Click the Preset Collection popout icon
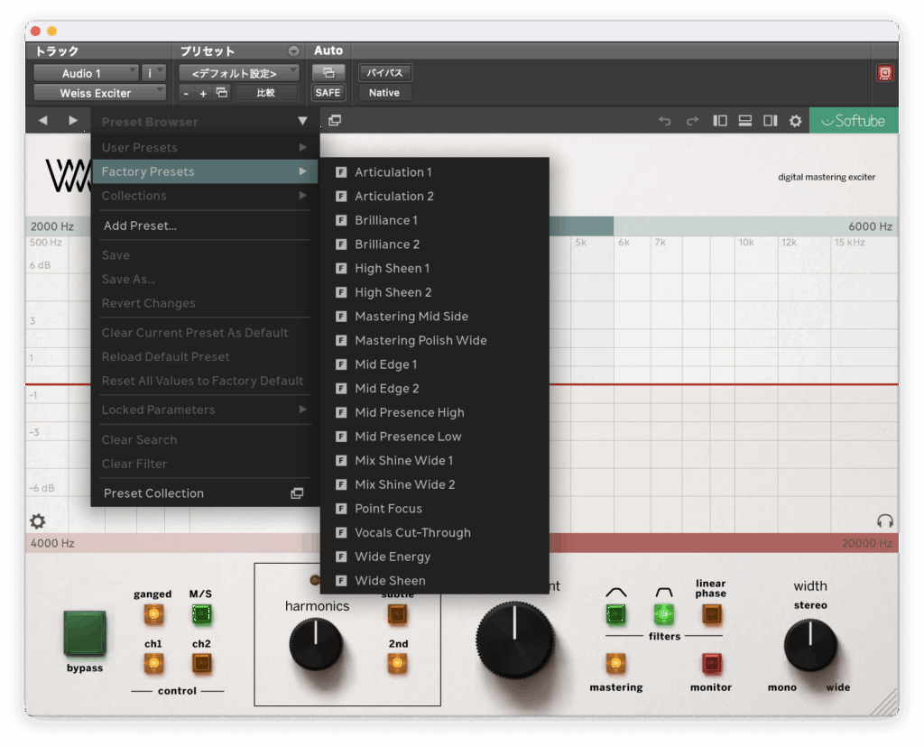 point(297,493)
